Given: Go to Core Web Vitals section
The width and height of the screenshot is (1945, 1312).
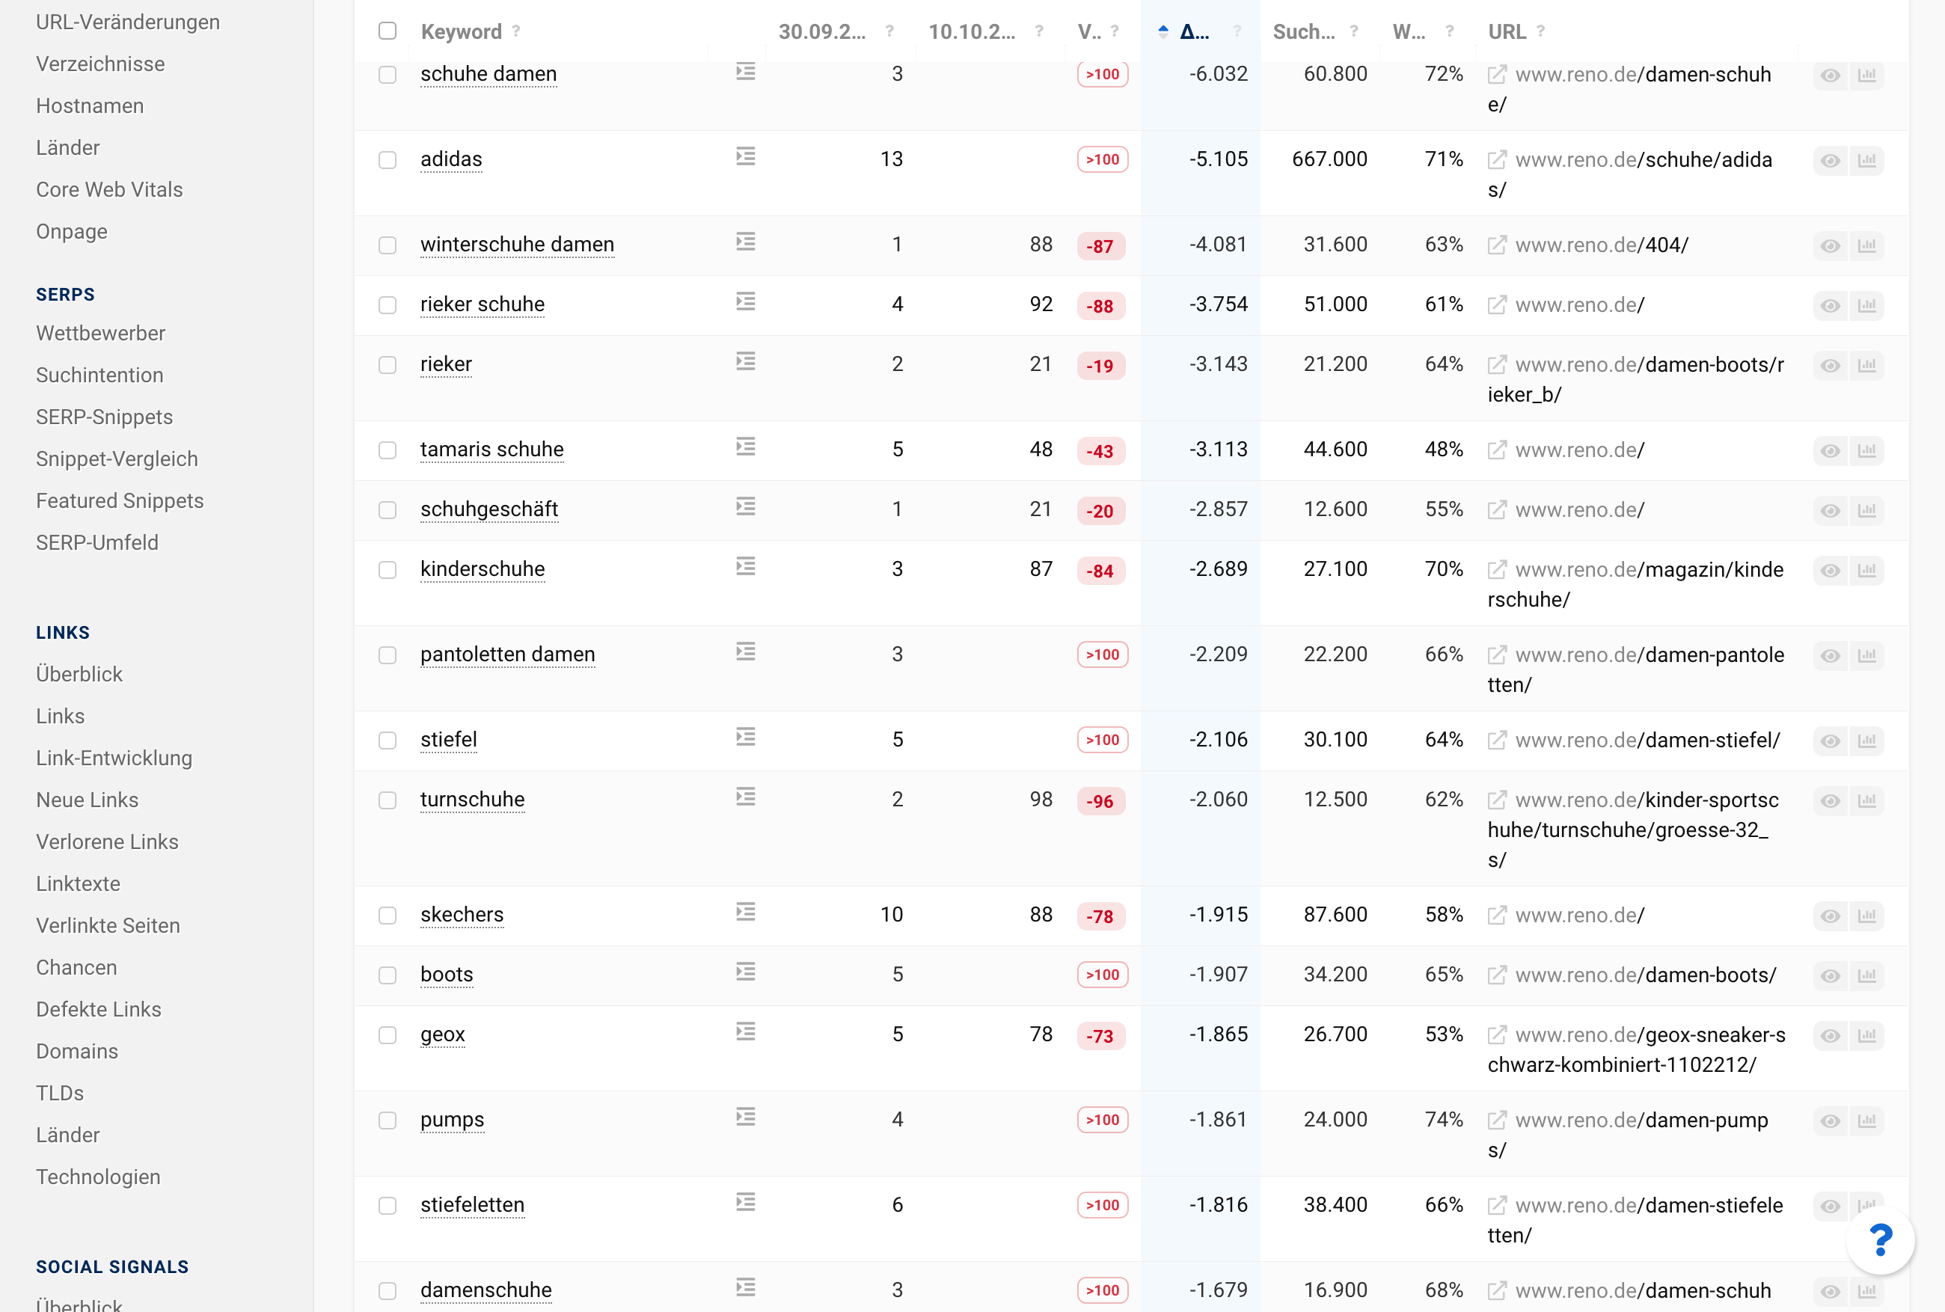Looking at the screenshot, I should [108, 189].
